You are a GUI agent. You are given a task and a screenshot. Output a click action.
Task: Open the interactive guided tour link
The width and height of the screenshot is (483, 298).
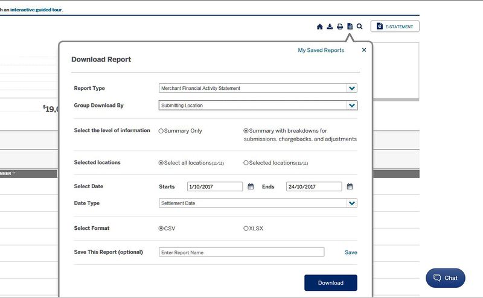(x=36, y=10)
